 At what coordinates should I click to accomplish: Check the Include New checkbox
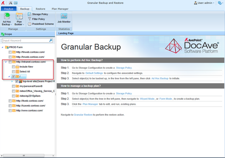point(13,67)
